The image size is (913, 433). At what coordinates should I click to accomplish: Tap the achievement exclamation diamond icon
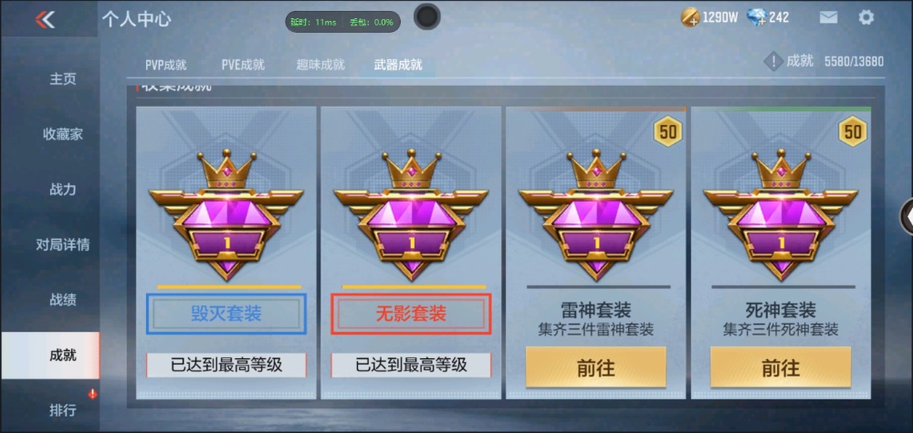pos(772,61)
